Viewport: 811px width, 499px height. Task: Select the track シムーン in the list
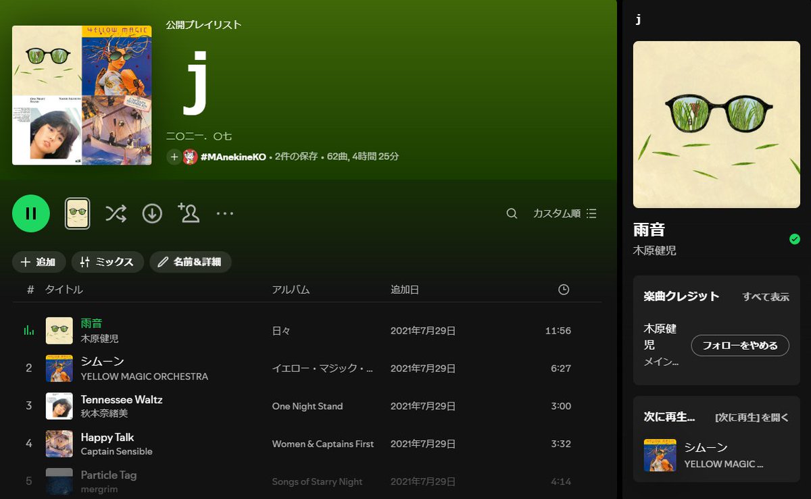click(103, 361)
